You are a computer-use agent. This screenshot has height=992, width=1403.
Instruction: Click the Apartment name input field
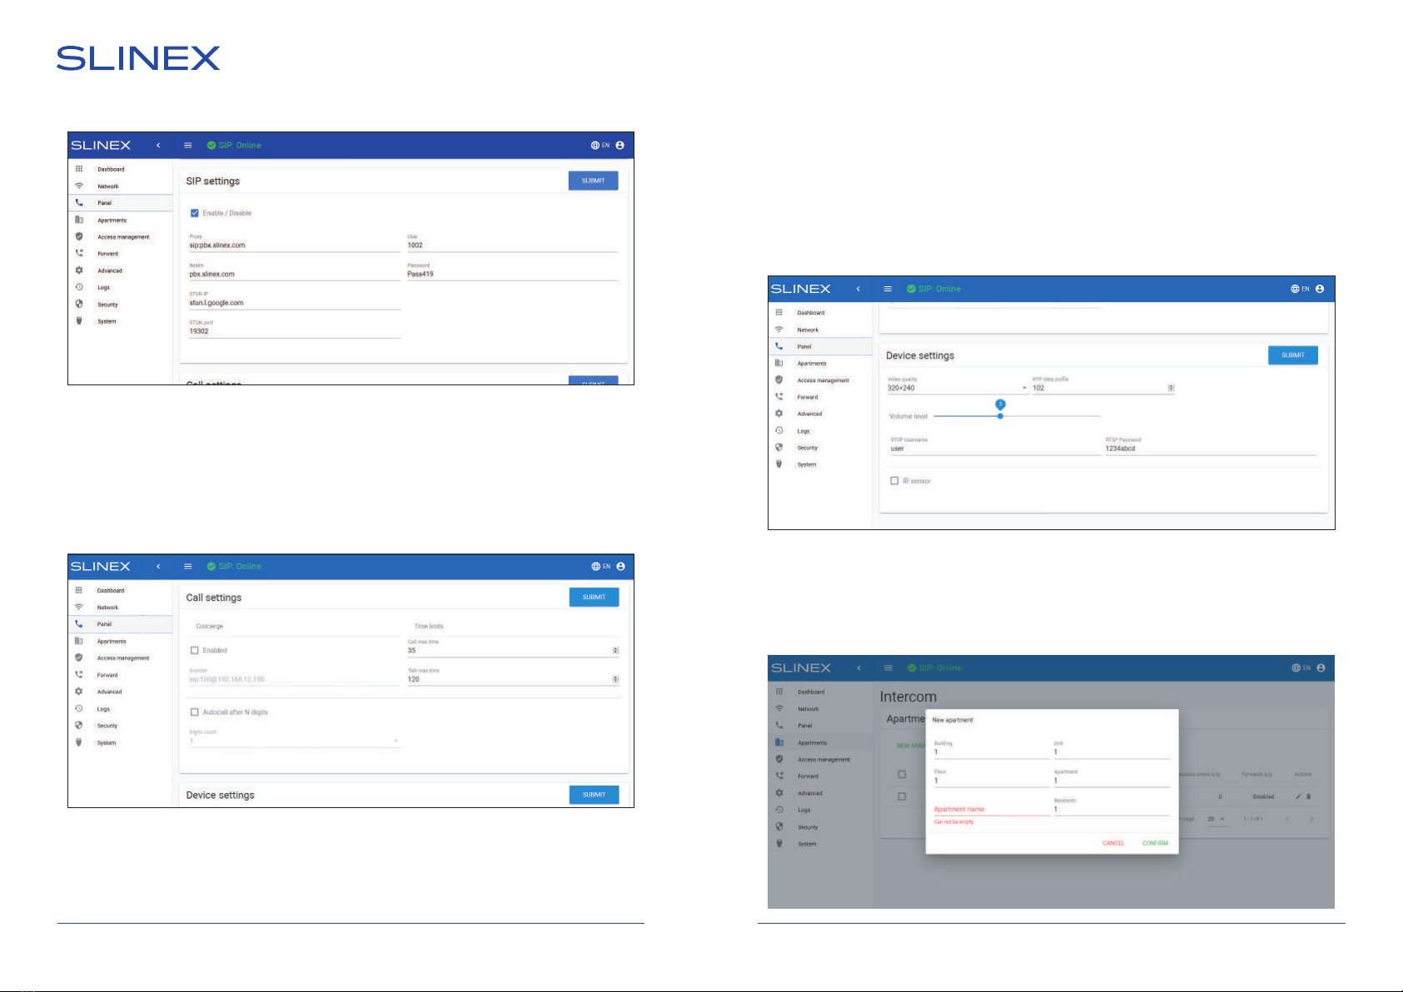click(x=992, y=809)
